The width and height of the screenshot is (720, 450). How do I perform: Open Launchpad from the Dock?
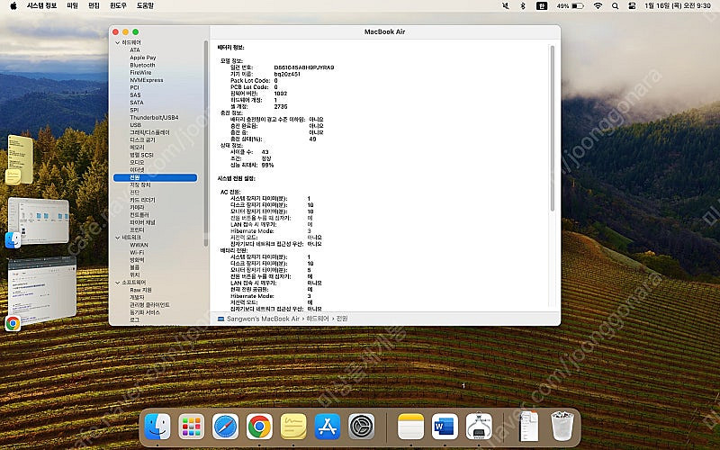tap(192, 427)
